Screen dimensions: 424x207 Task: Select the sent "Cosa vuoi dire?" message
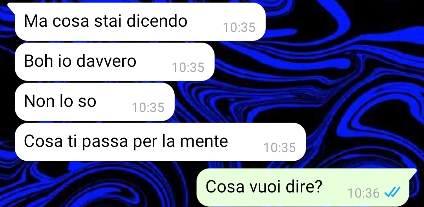coord(303,187)
